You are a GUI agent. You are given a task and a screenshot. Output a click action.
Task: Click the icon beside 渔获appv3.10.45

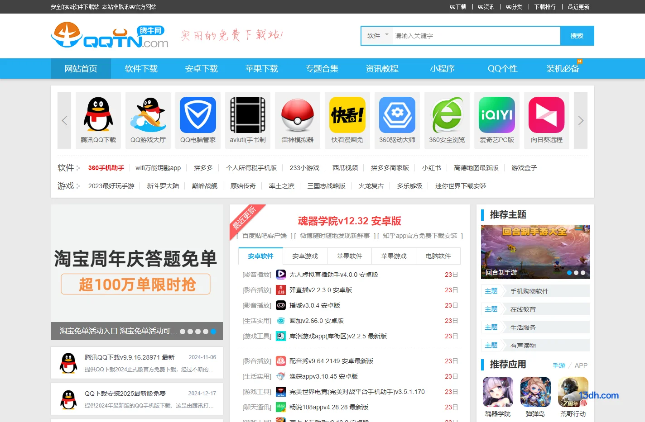pyautogui.click(x=281, y=376)
